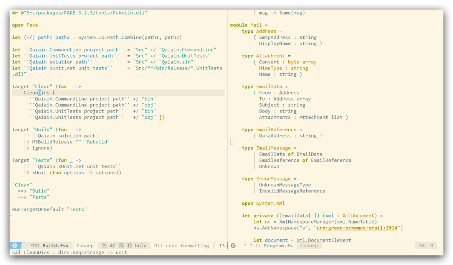This screenshot has width=453, height=265.
Task: Click the AC auto-complete mode indicator
Action: click(x=112, y=246)
